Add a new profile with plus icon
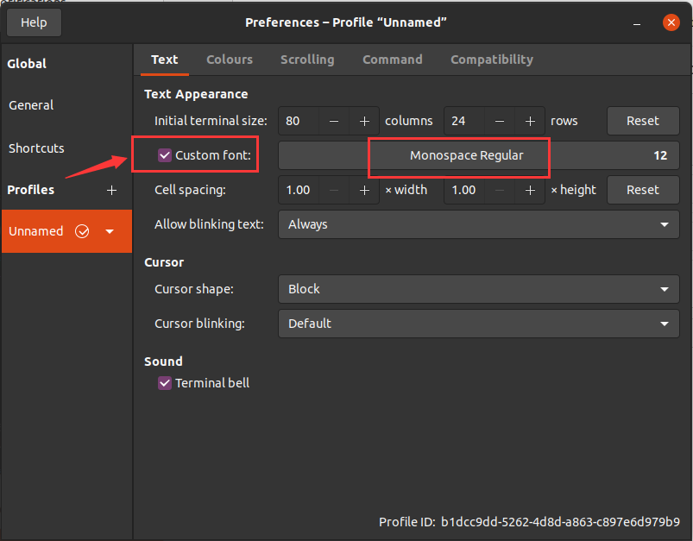Screen dimensions: 693x541 [111, 190]
